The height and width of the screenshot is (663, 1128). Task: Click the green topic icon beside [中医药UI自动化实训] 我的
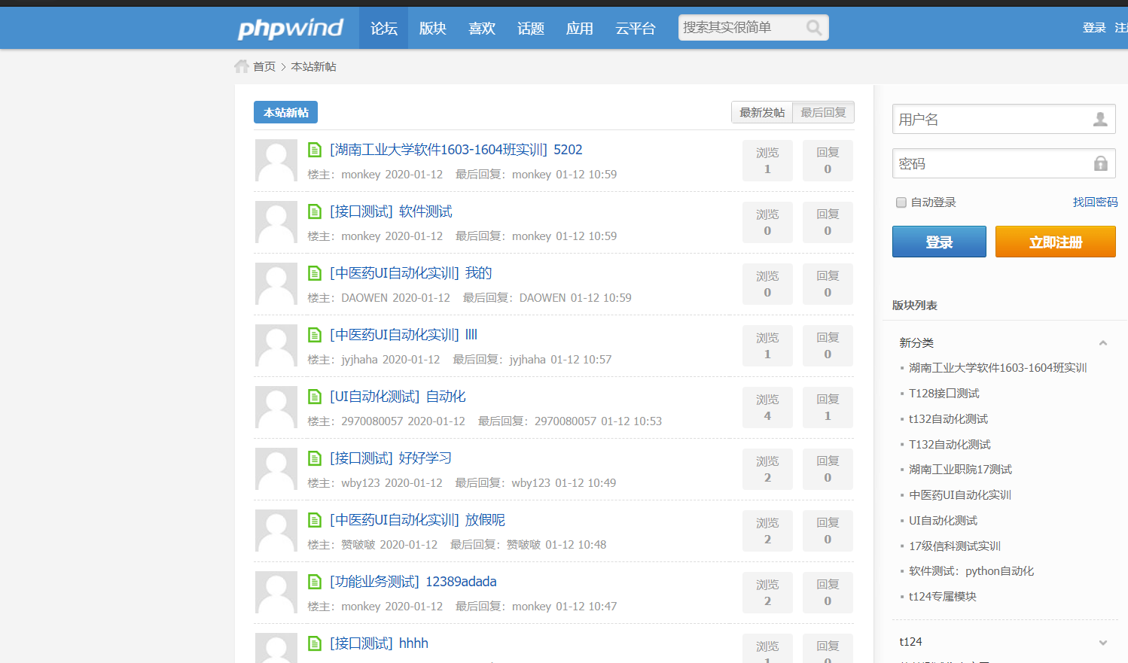[x=314, y=273]
